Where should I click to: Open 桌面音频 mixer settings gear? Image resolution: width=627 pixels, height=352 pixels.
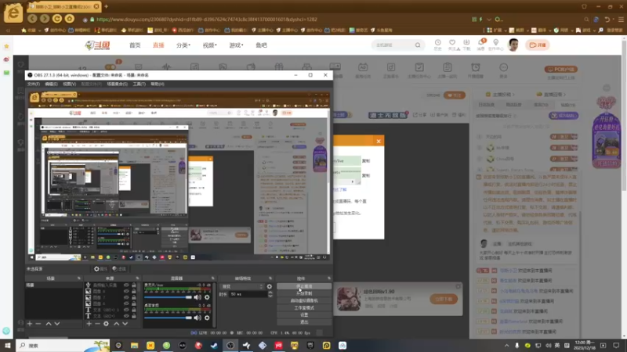tap(207, 318)
